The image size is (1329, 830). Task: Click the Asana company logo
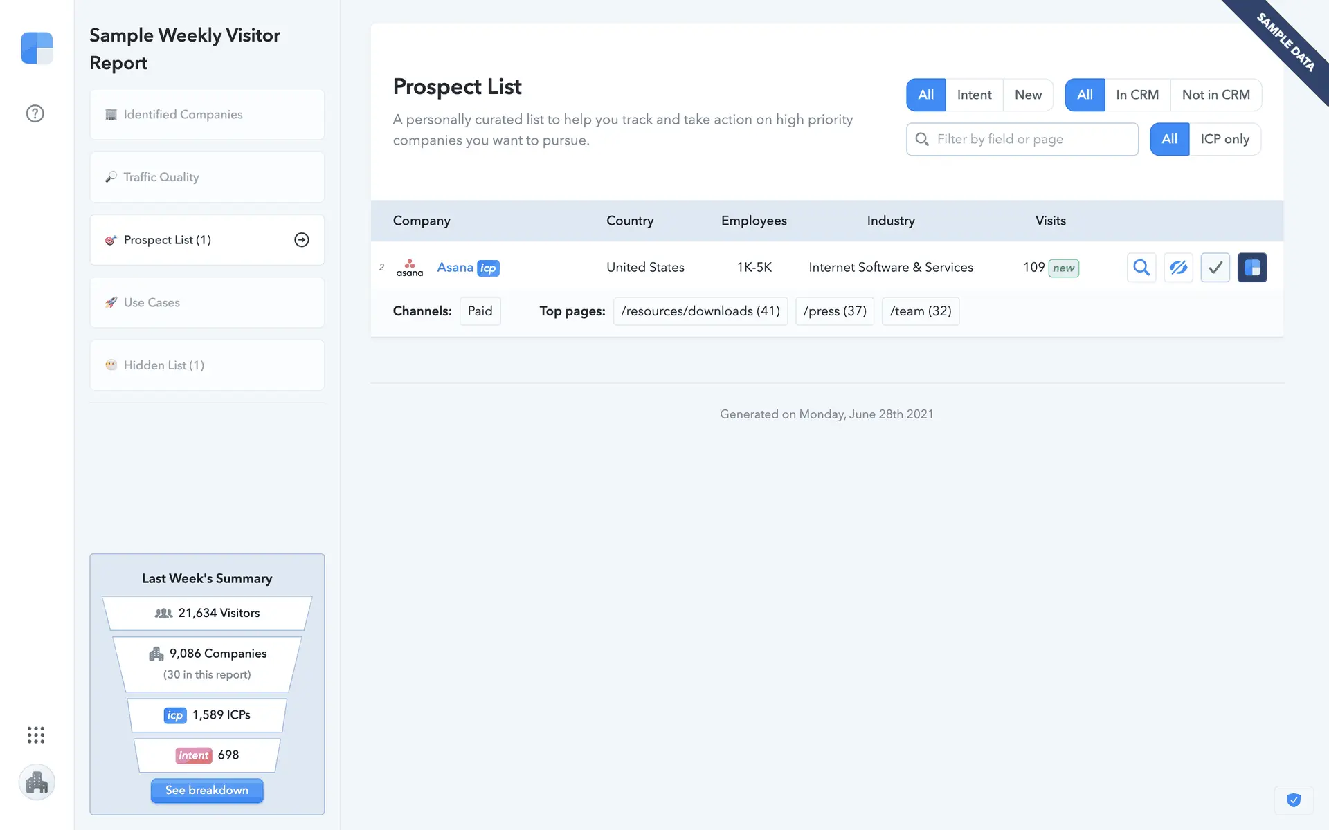point(410,268)
